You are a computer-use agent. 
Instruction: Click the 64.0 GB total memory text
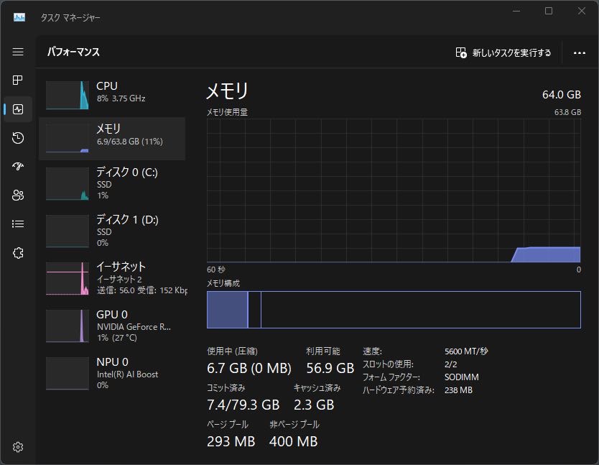pos(561,94)
